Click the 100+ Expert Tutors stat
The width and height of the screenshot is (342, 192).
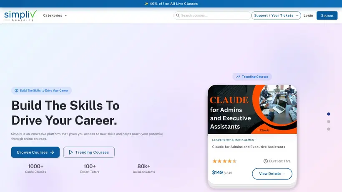pyautogui.click(x=90, y=169)
